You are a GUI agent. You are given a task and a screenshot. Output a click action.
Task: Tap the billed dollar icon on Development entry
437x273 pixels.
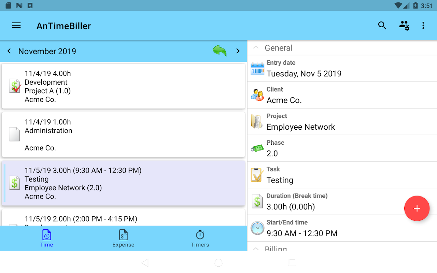pos(15,86)
